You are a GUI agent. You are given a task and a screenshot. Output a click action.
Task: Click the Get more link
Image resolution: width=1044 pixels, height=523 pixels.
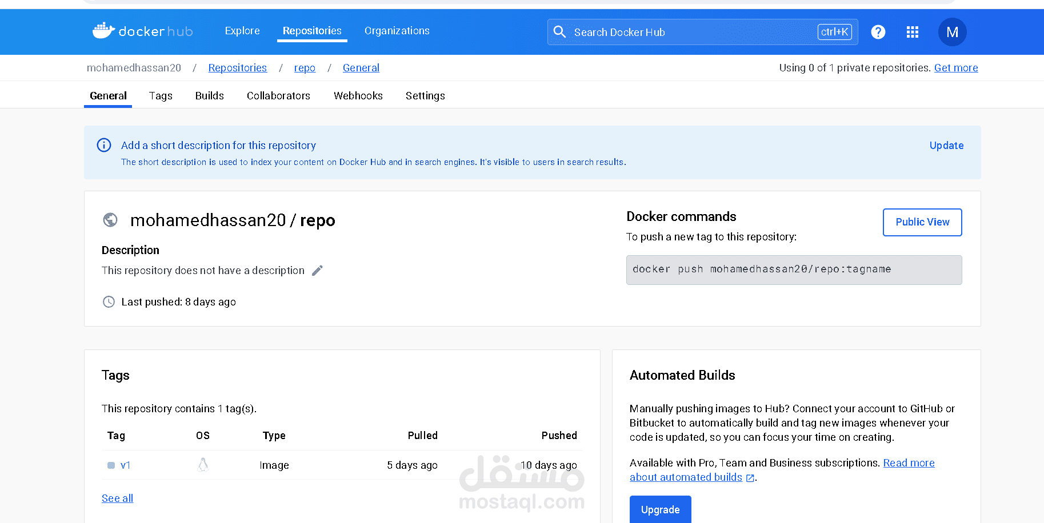(x=956, y=68)
